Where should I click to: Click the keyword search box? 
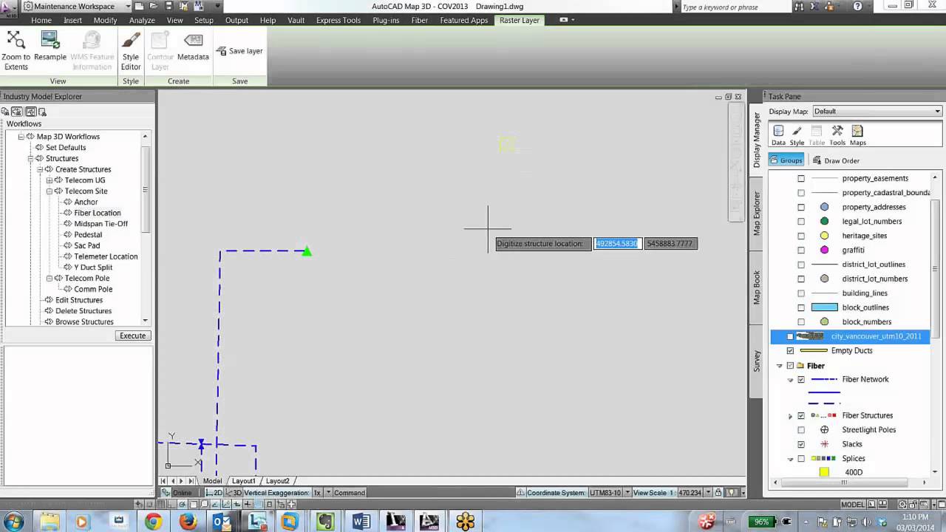(x=734, y=7)
